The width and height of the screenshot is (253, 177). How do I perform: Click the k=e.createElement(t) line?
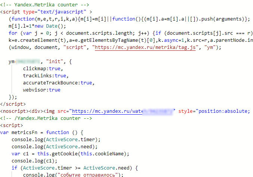131,40
